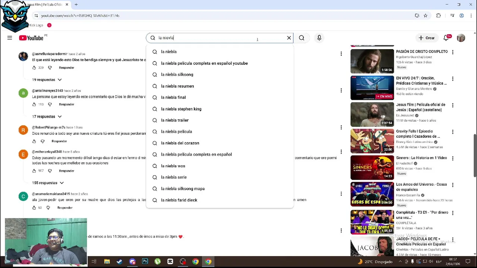Open File Explorer from the taskbar
This screenshot has height=268, width=477.
coord(107,262)
